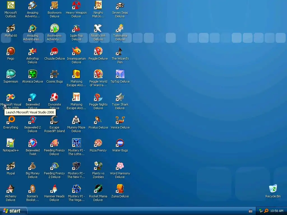
Task: Select the Microsoft Outlook desktop icon
Action: pos(11,5)
